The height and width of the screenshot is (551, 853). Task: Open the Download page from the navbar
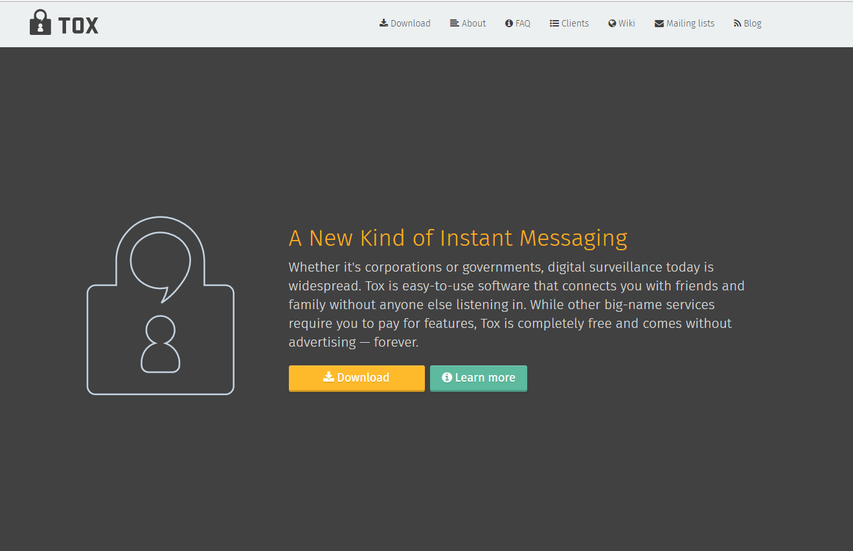(x=411, y=23)
